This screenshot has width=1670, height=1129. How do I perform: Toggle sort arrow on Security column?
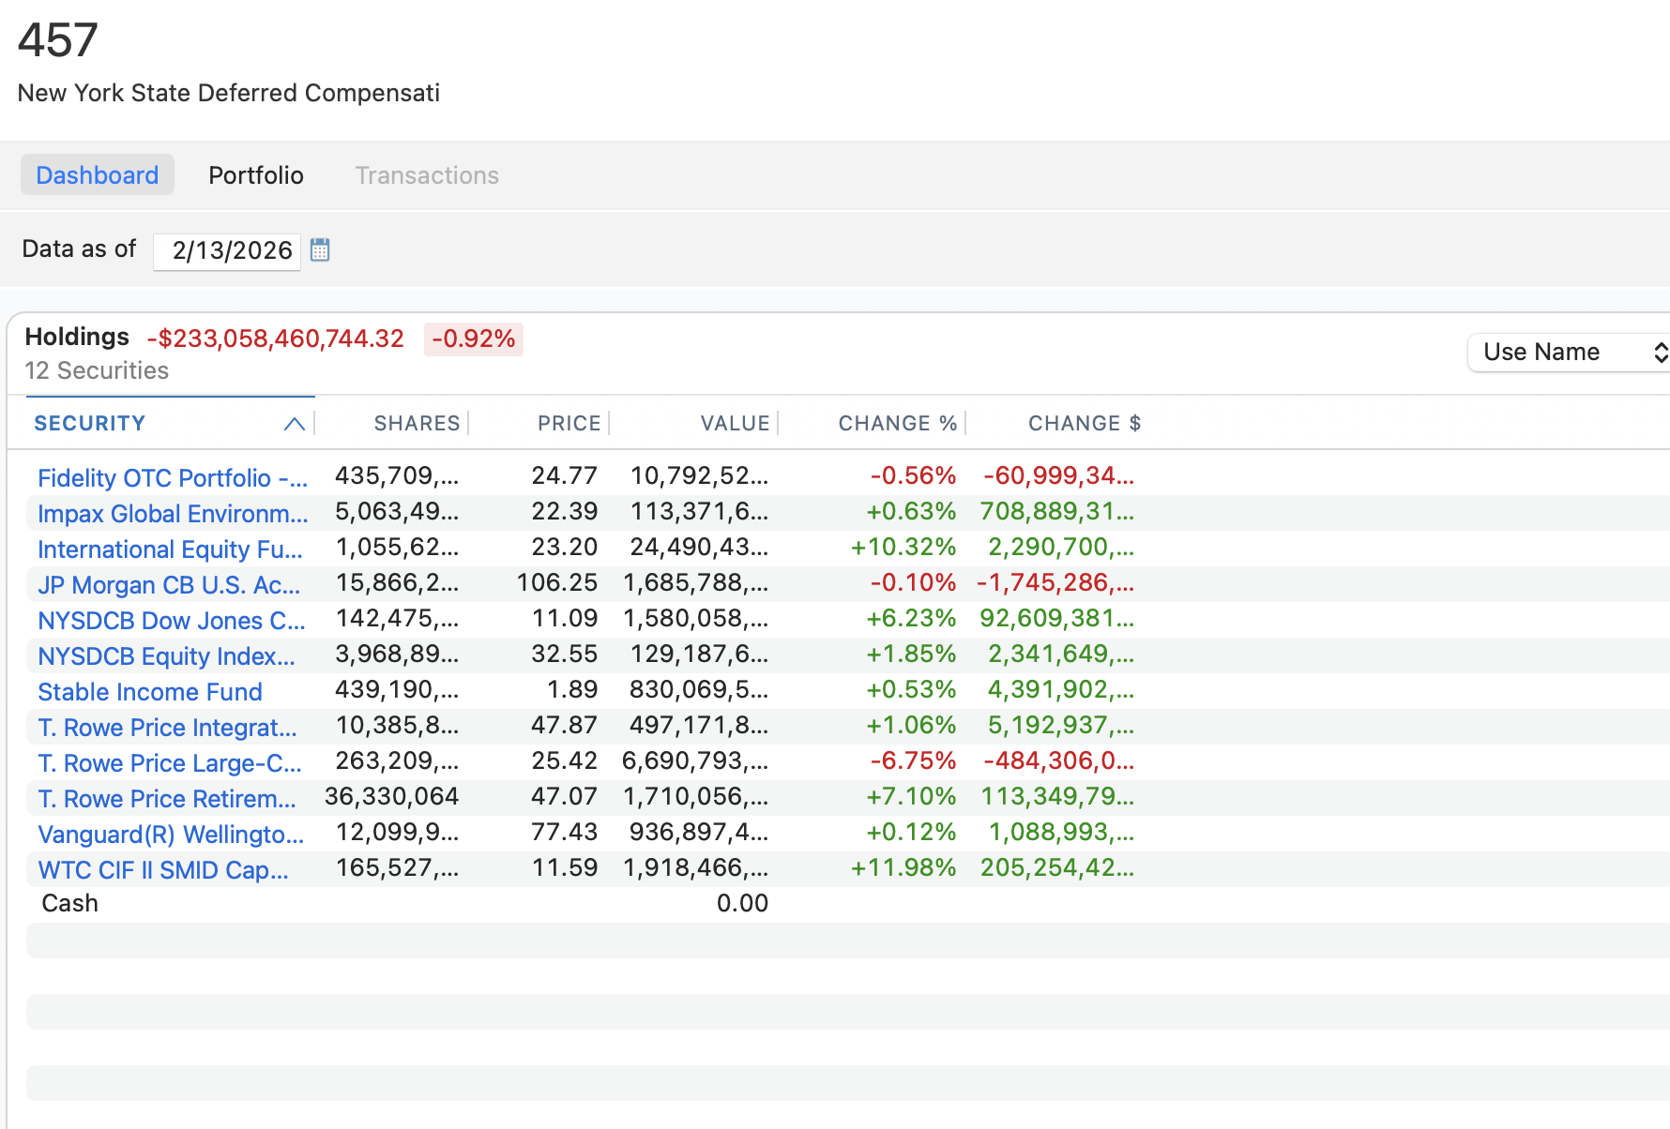(x=294, y=424)
